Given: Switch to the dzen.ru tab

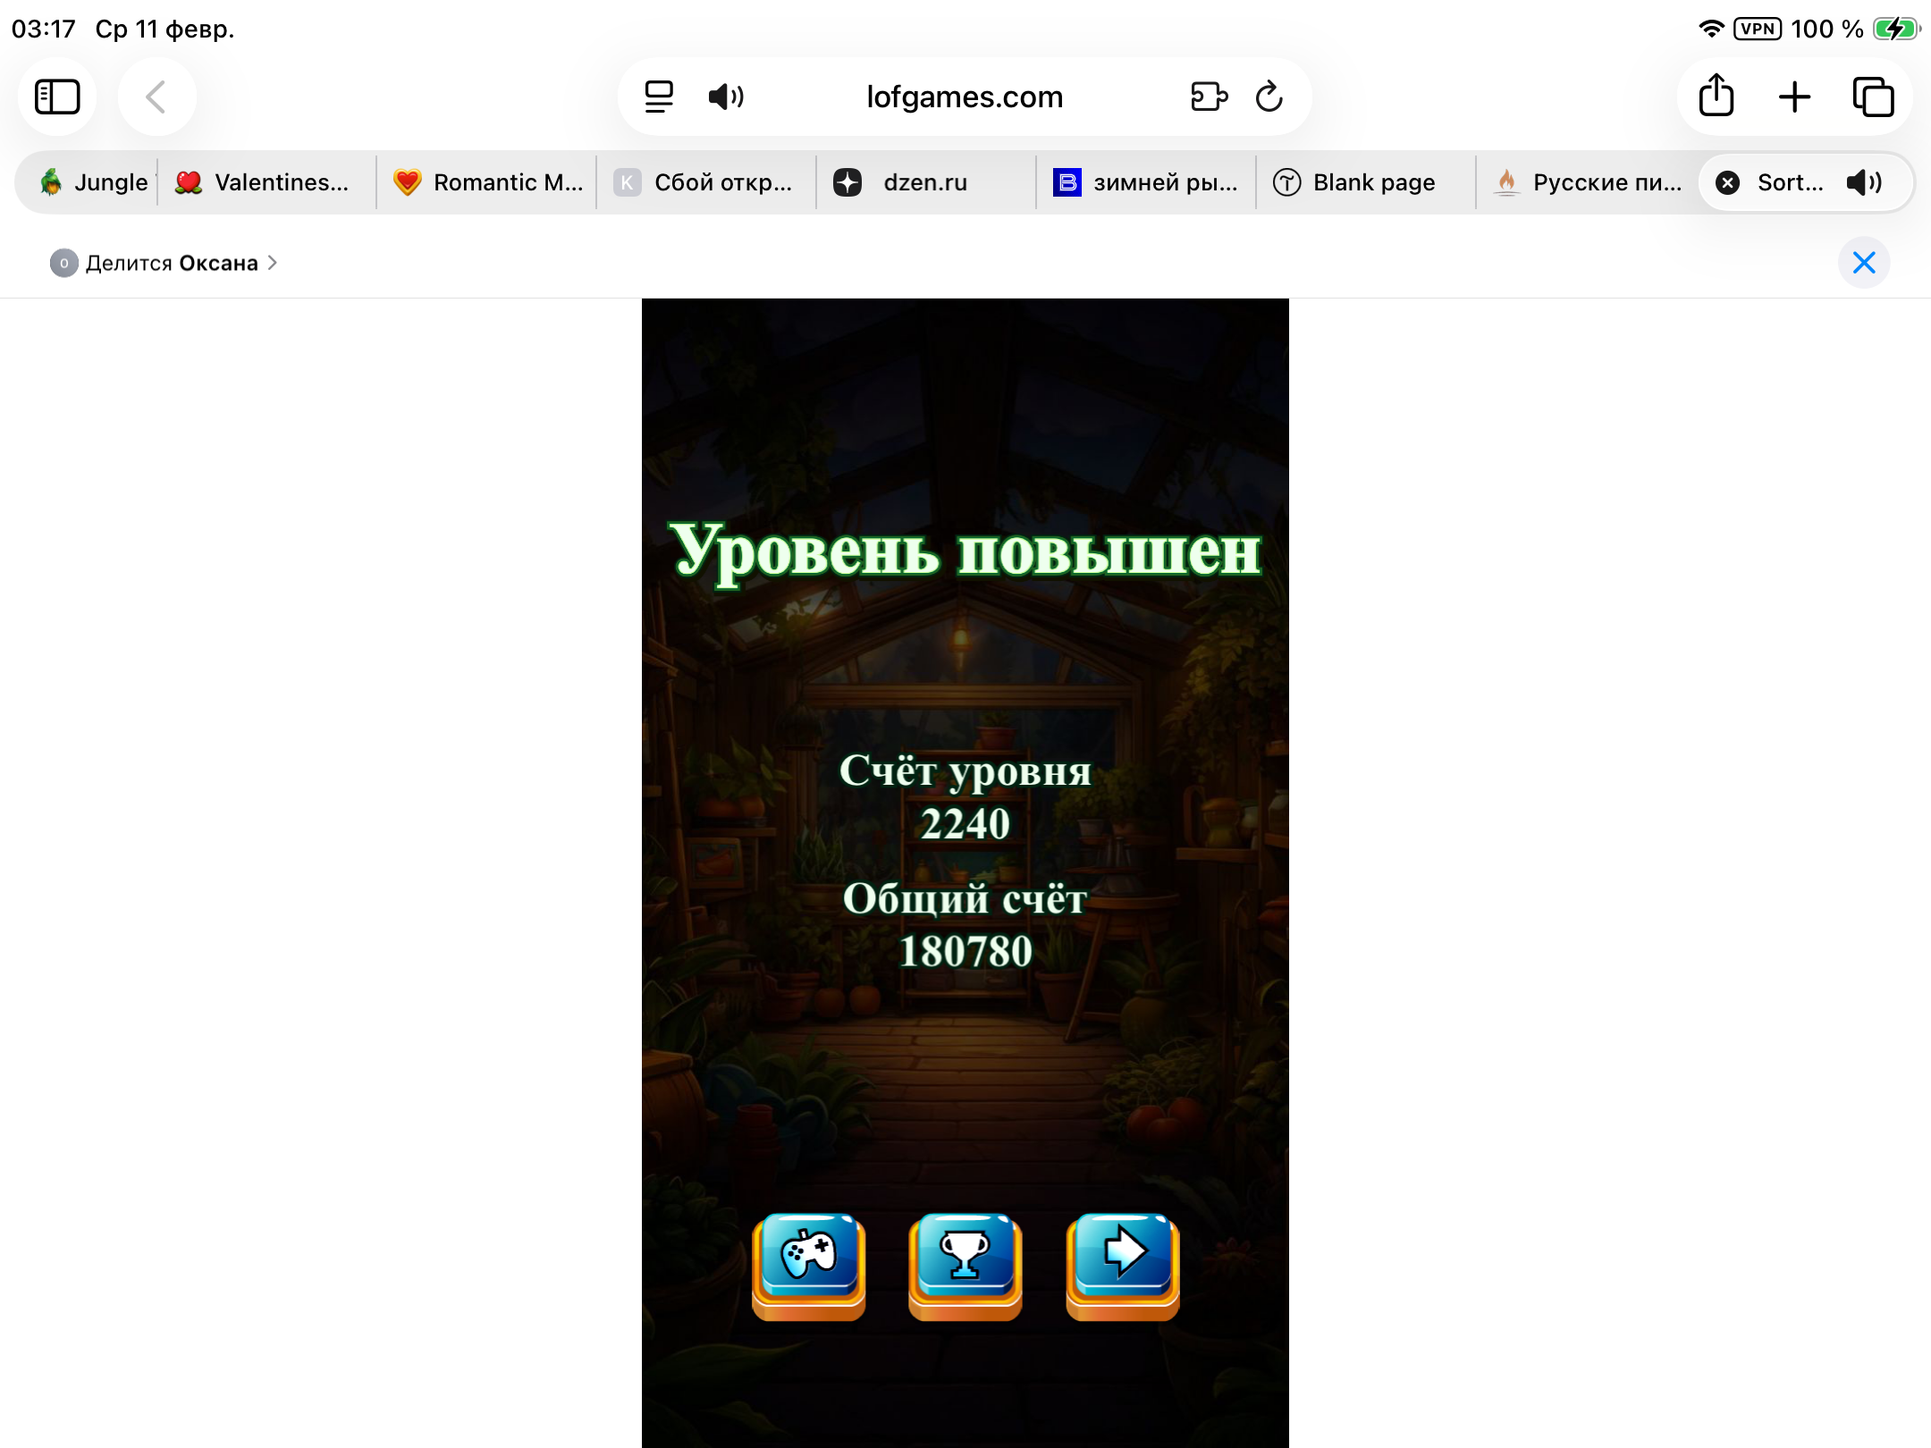Looking at the screenshot, I should [x=924, y=182].
